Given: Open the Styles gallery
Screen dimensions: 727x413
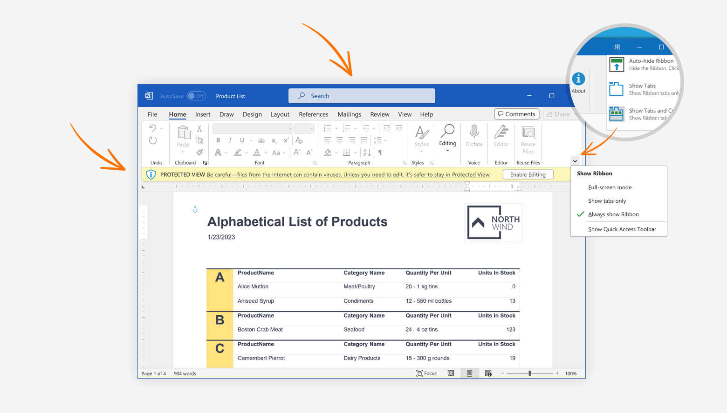Looking at the screenshot, I should (x=422, y=139).
